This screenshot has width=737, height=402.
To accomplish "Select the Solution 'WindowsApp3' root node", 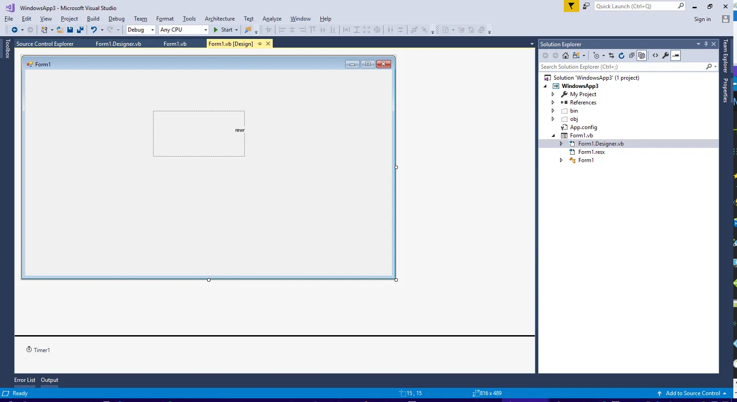I will pos(596,78).
